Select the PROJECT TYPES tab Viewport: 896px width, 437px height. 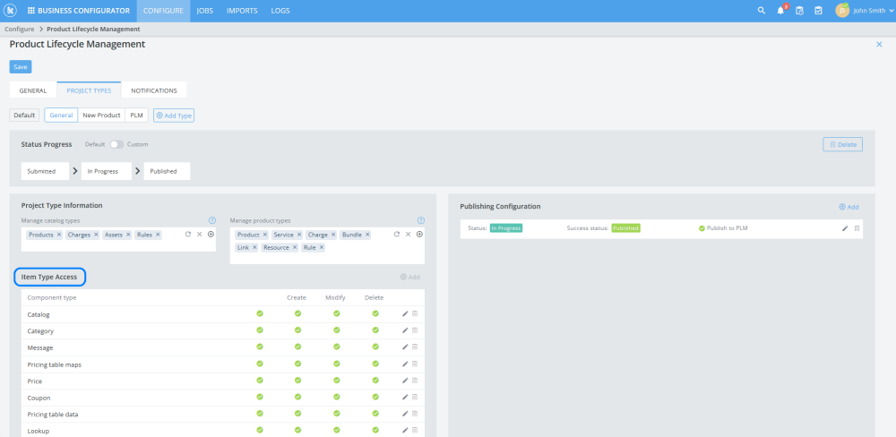(x=89, y=90)
